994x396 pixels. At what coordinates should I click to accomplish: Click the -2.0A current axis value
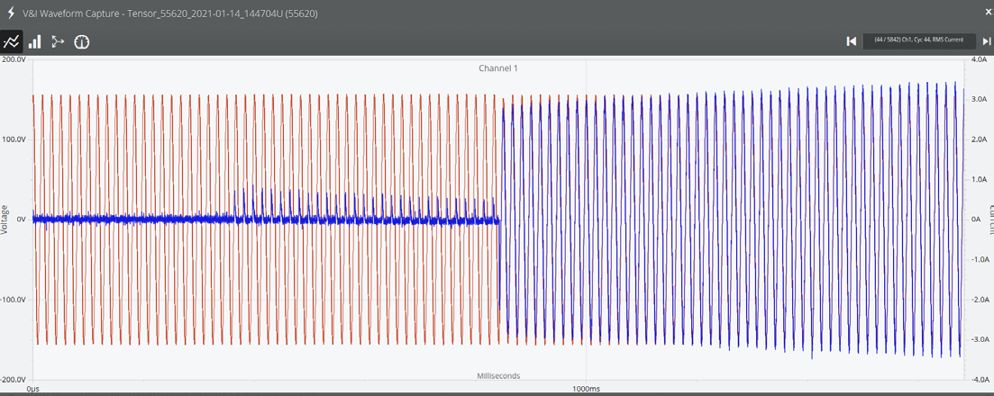click(978, 299)
